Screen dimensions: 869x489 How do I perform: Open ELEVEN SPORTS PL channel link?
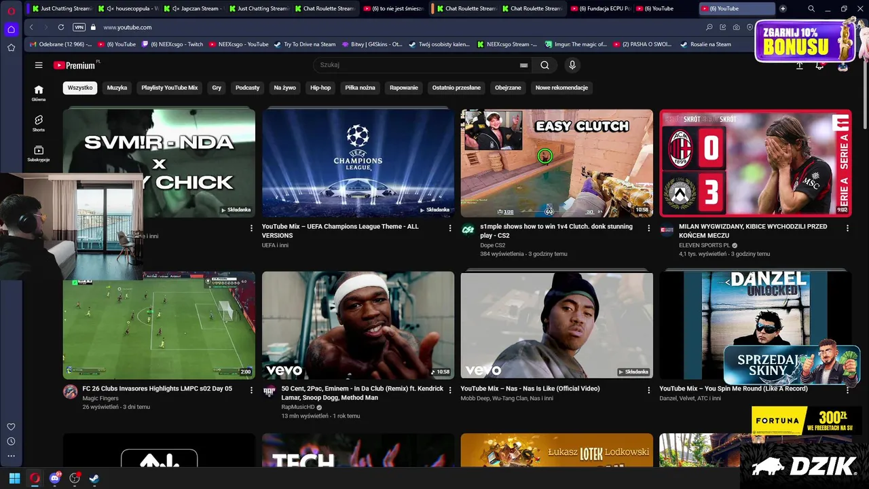pos(704,245)
